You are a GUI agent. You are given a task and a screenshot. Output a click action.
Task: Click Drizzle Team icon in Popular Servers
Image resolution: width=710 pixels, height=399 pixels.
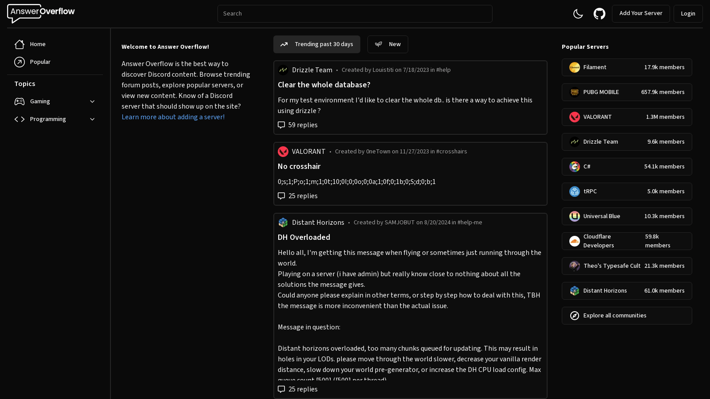pos(575,142)
